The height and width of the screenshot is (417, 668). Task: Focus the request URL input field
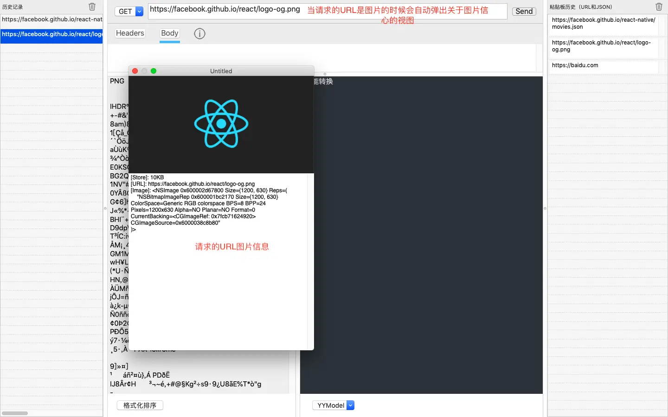[x=328, y=11]
